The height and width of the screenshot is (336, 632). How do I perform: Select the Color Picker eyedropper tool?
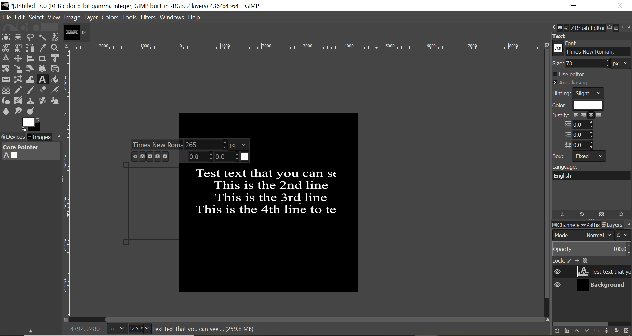(x=43, y=48)
